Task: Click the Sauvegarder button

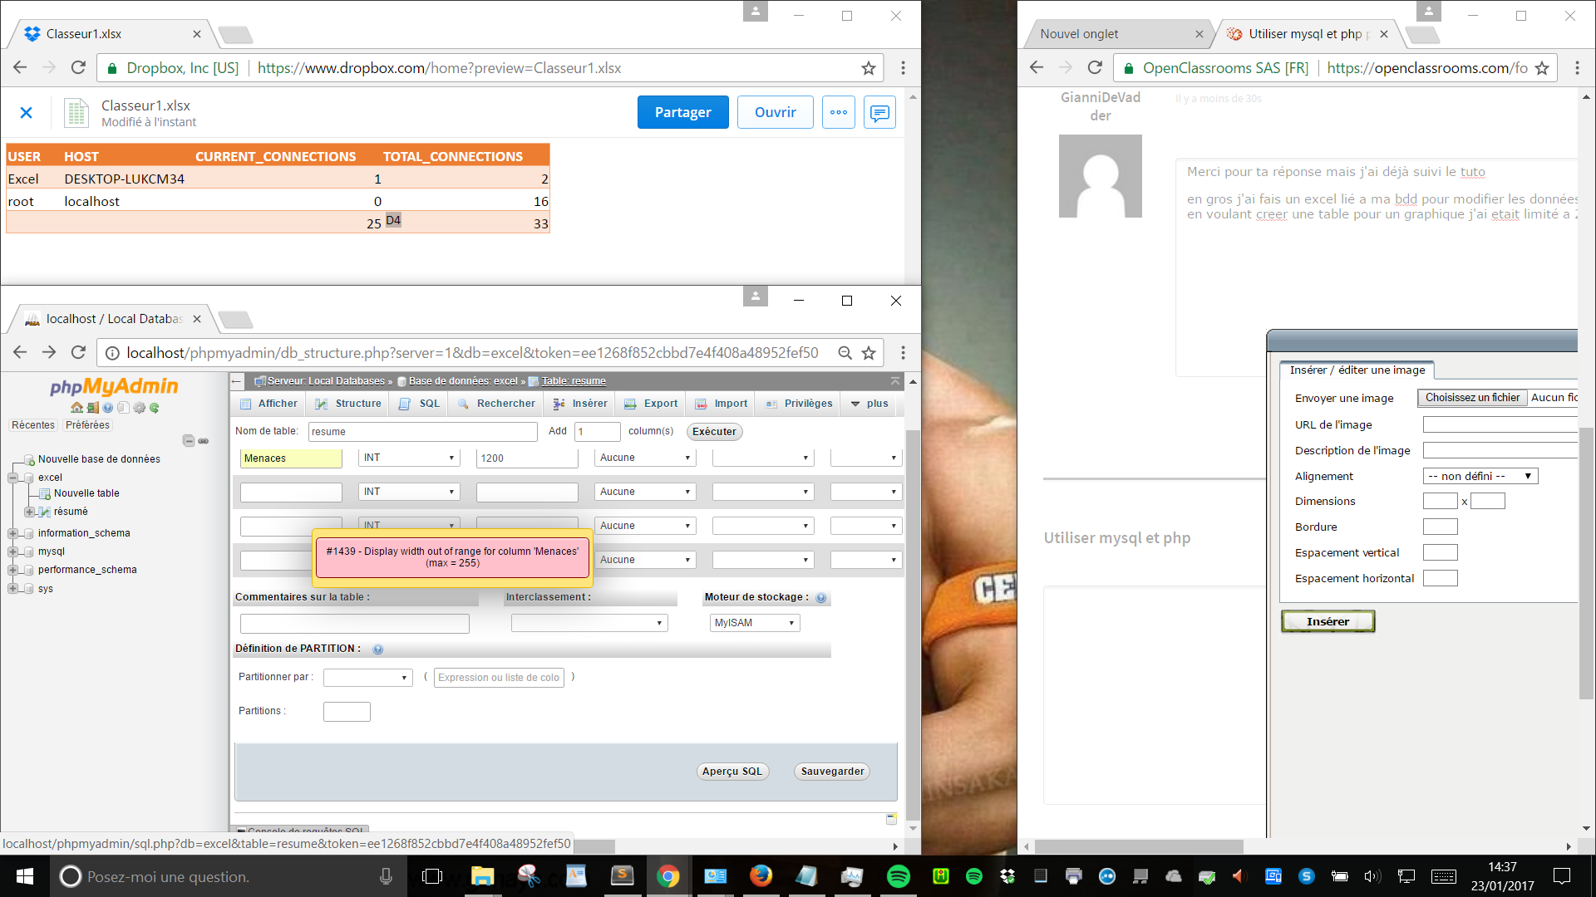Action: [830, 771]
